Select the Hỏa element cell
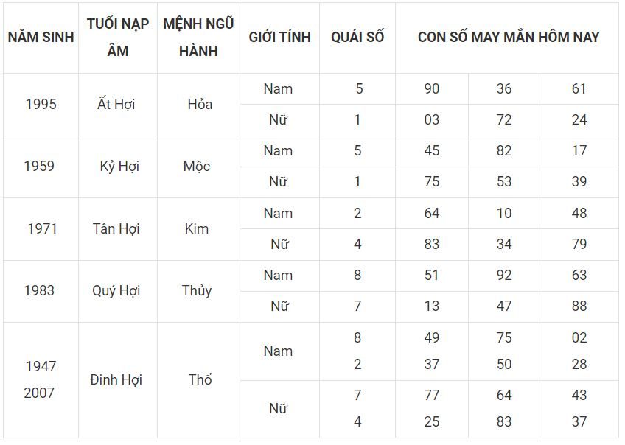 tap(200, 105)
